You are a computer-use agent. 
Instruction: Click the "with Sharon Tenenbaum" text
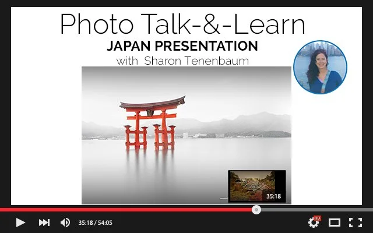pos(182,61)
